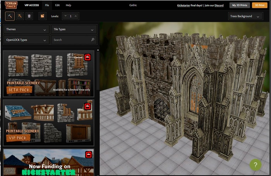Select the hammer build tool
271x176 pixels.
pyautogui.click(x=10, y=16)
